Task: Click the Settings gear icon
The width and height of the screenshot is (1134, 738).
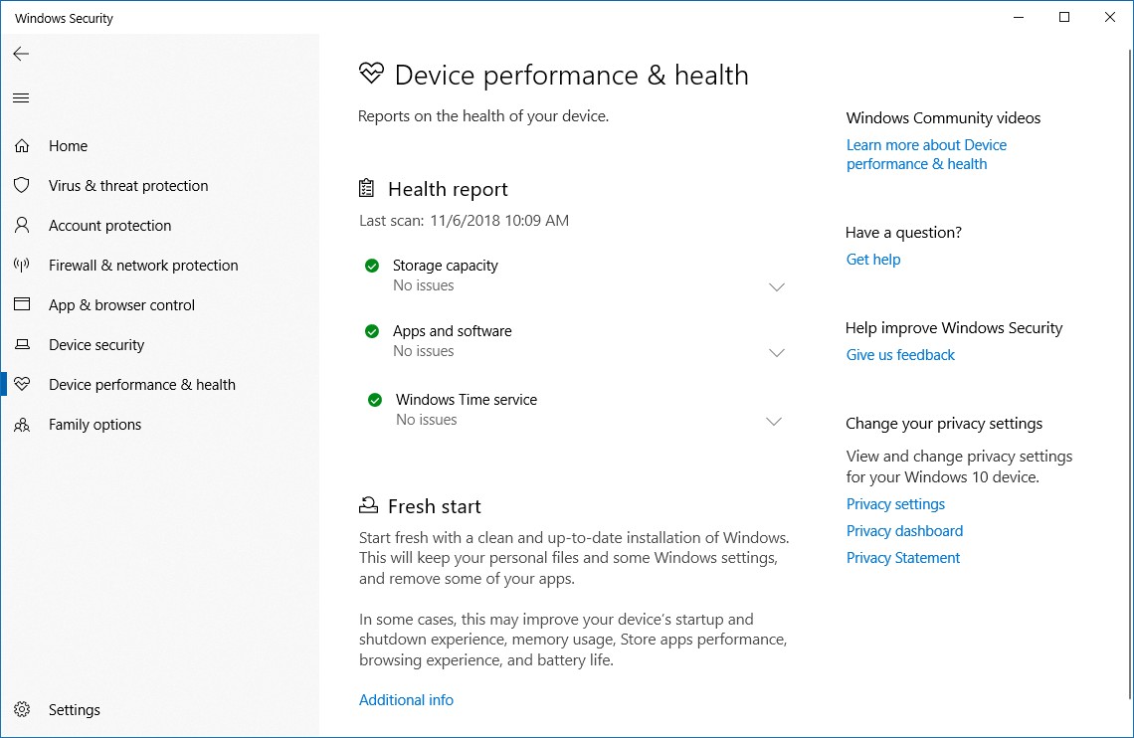Action: click(22, 709)
